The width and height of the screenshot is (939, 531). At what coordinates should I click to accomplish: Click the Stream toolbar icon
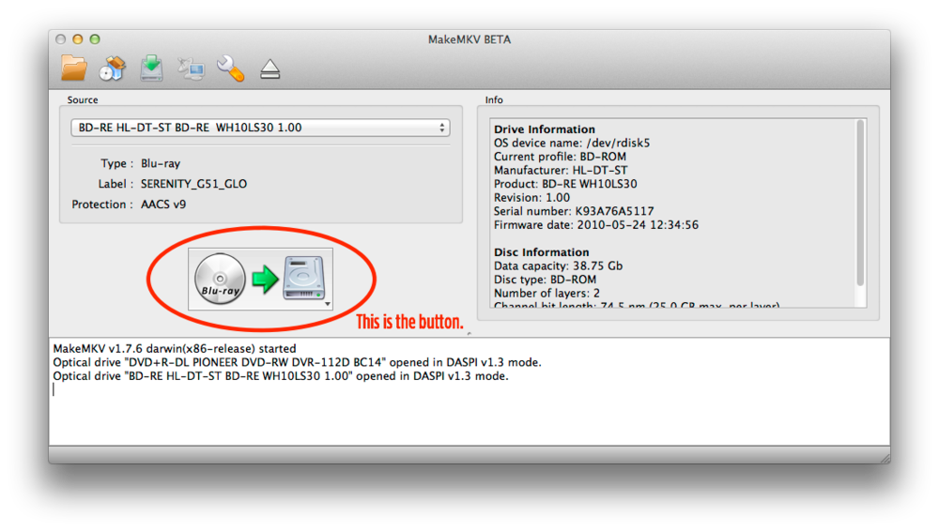[x=191, y=69]
